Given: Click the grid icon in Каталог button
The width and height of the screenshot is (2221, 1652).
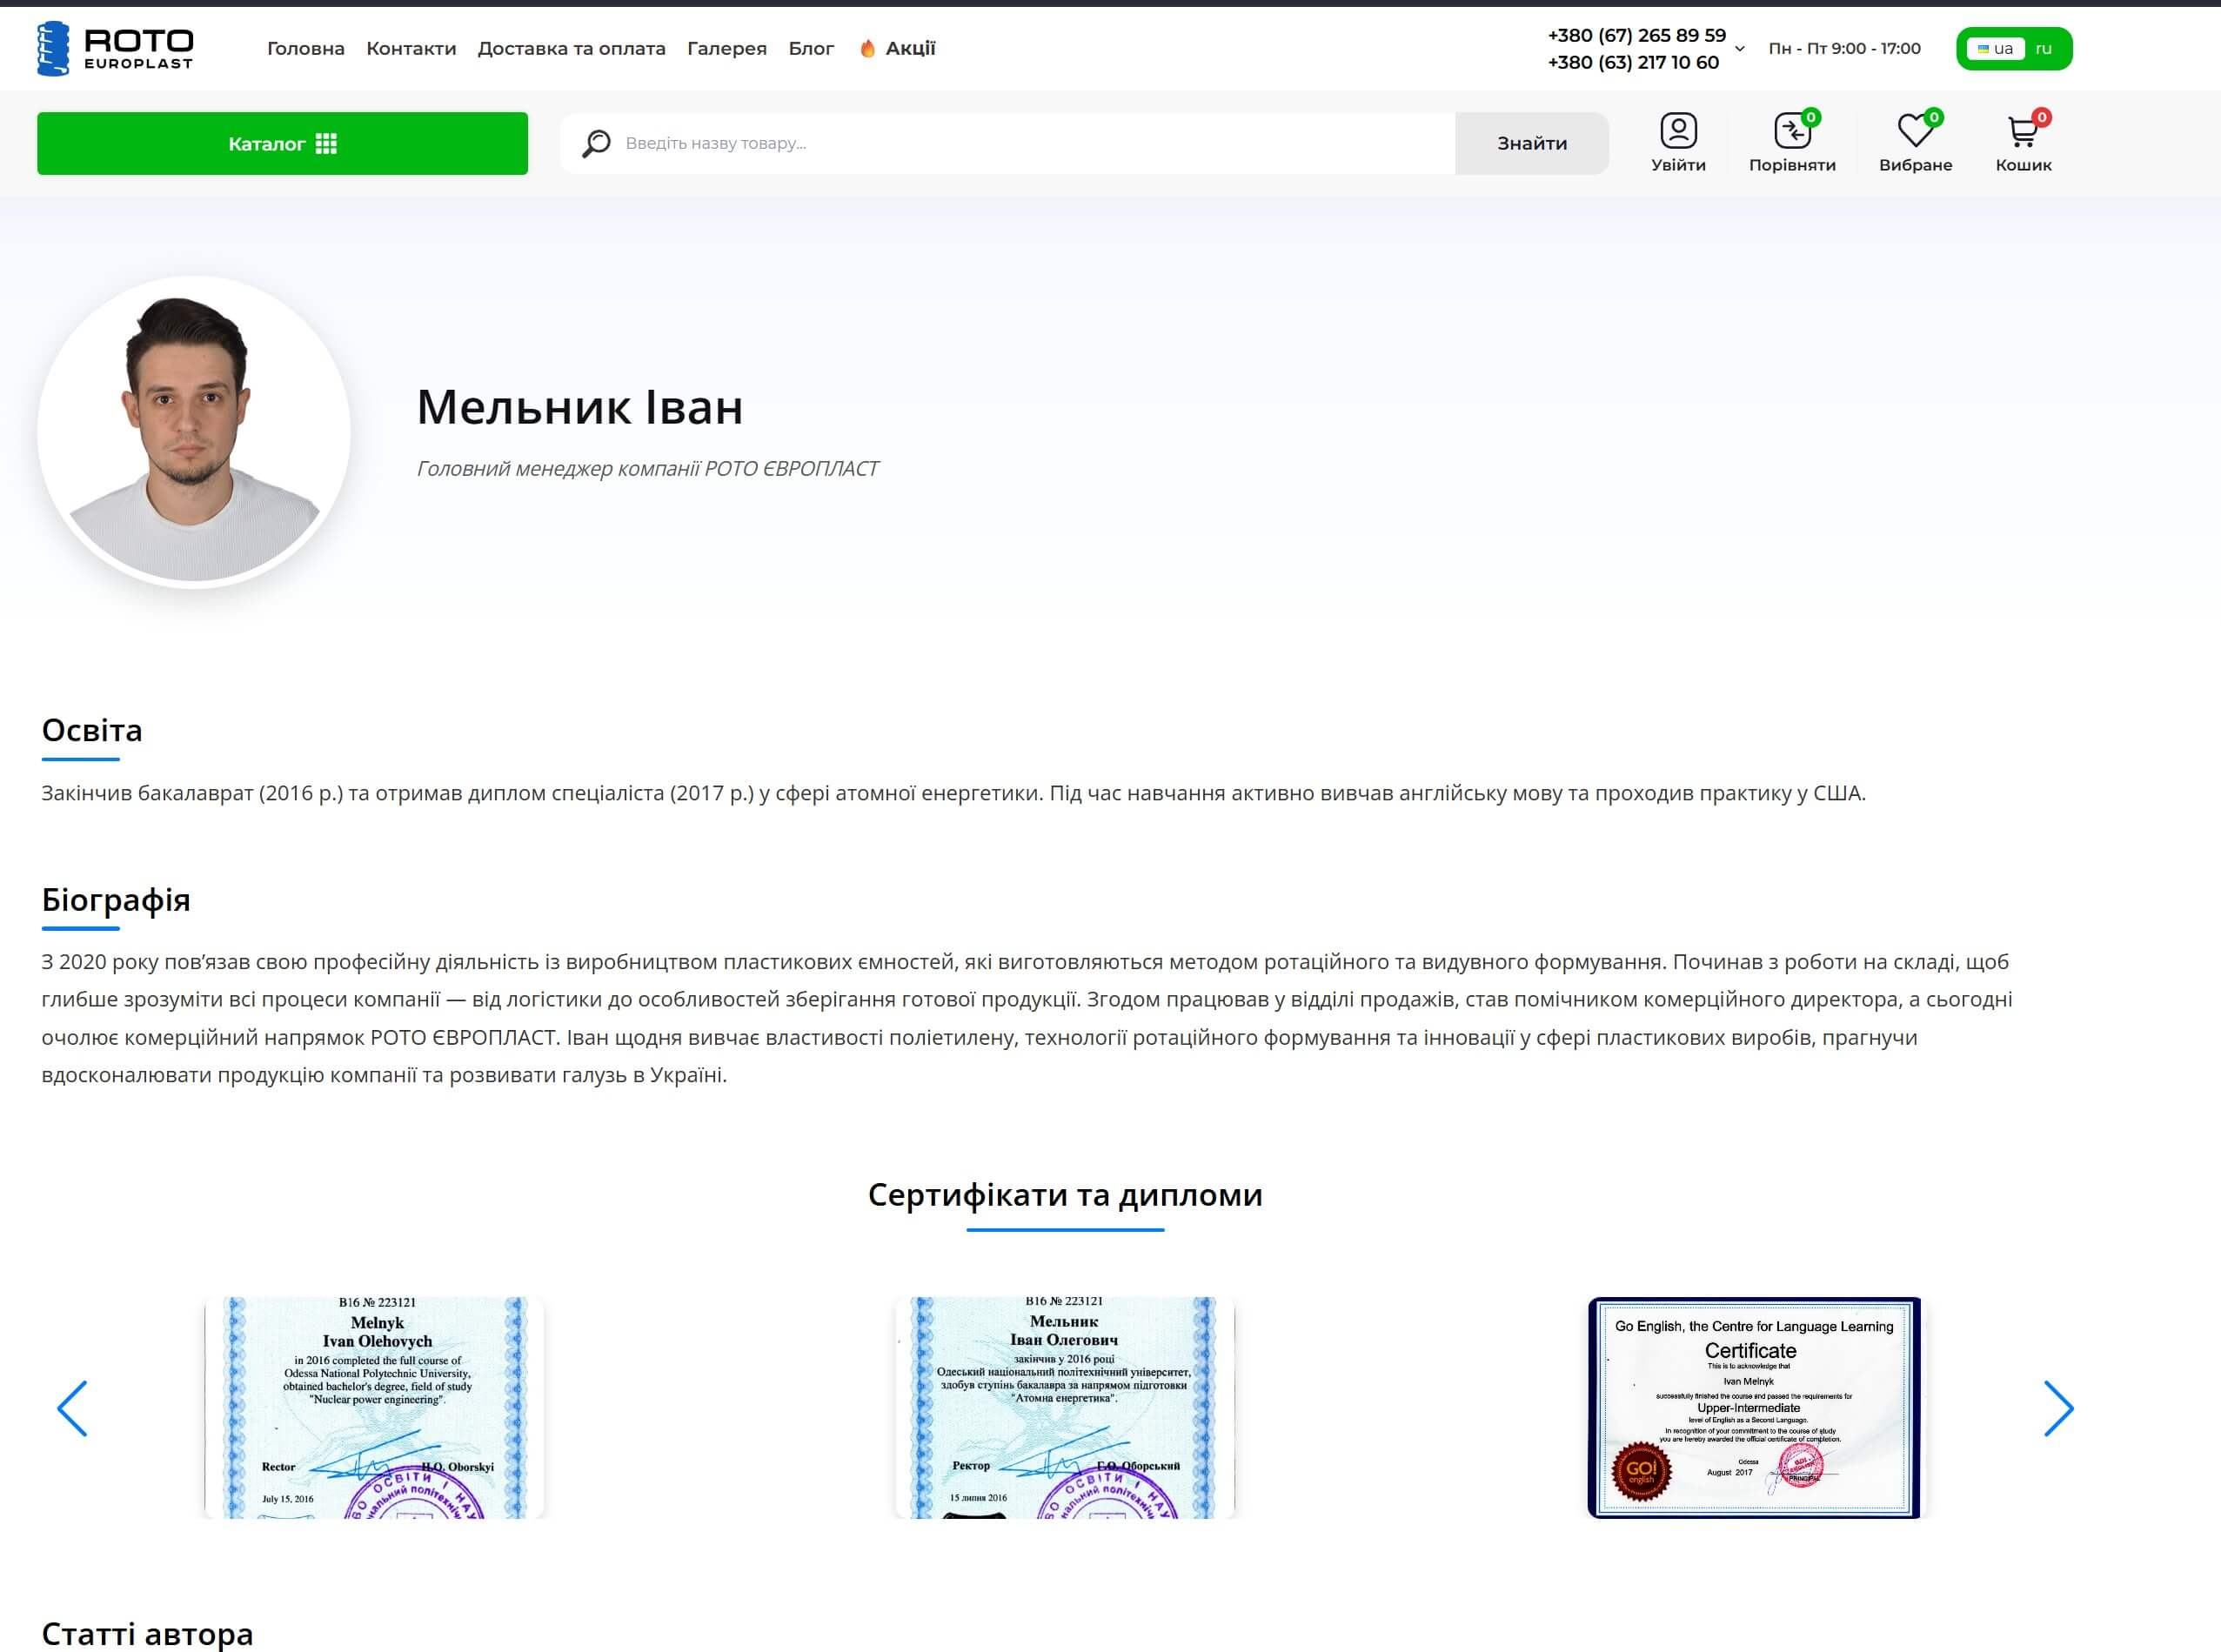Looking at the screenshot, I should tap(326, 143).
